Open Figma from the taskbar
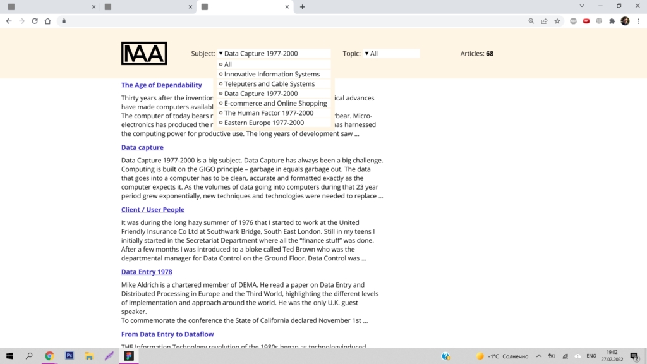Image resolution: width=647 pixels, height=364 pixels. 129,356
